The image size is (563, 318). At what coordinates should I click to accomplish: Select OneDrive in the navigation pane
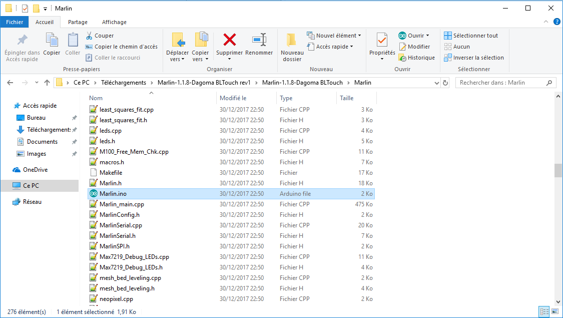[x=35, y=170]
